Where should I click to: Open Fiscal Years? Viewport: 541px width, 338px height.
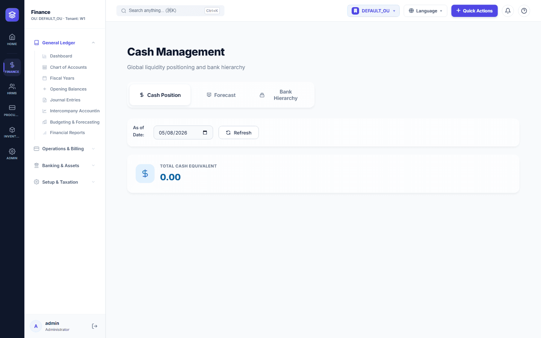(62, 78)
